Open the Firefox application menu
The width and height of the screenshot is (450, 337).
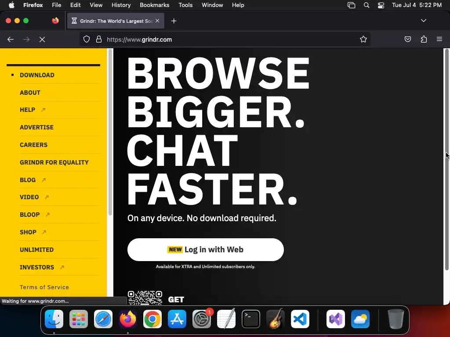33,5
